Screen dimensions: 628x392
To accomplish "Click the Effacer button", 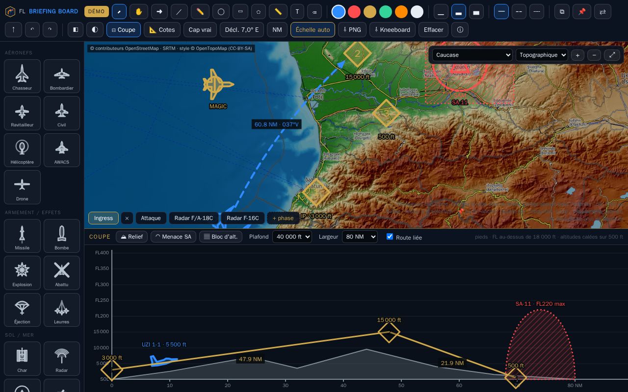I will coord(434,29).
